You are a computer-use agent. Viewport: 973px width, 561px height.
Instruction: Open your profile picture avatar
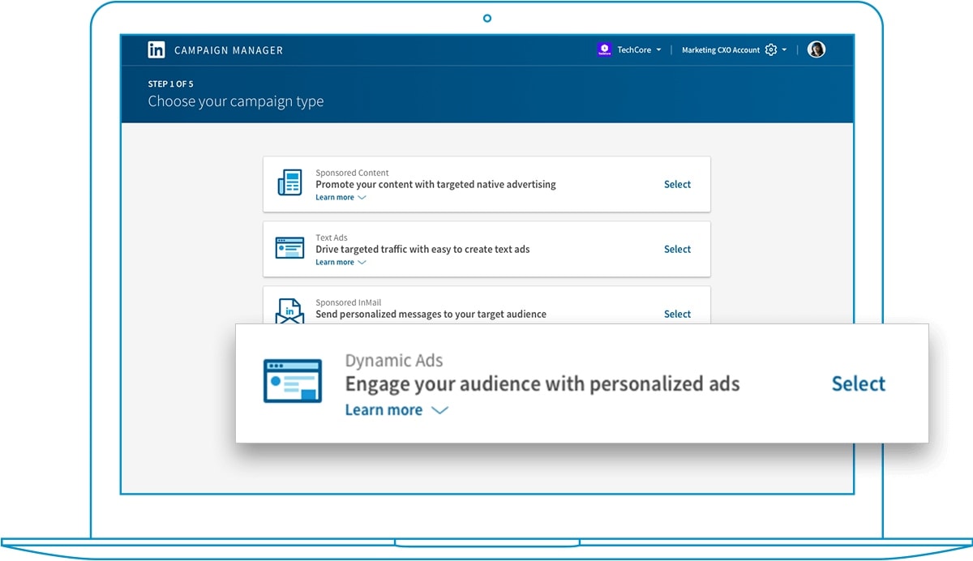[816, 49]
